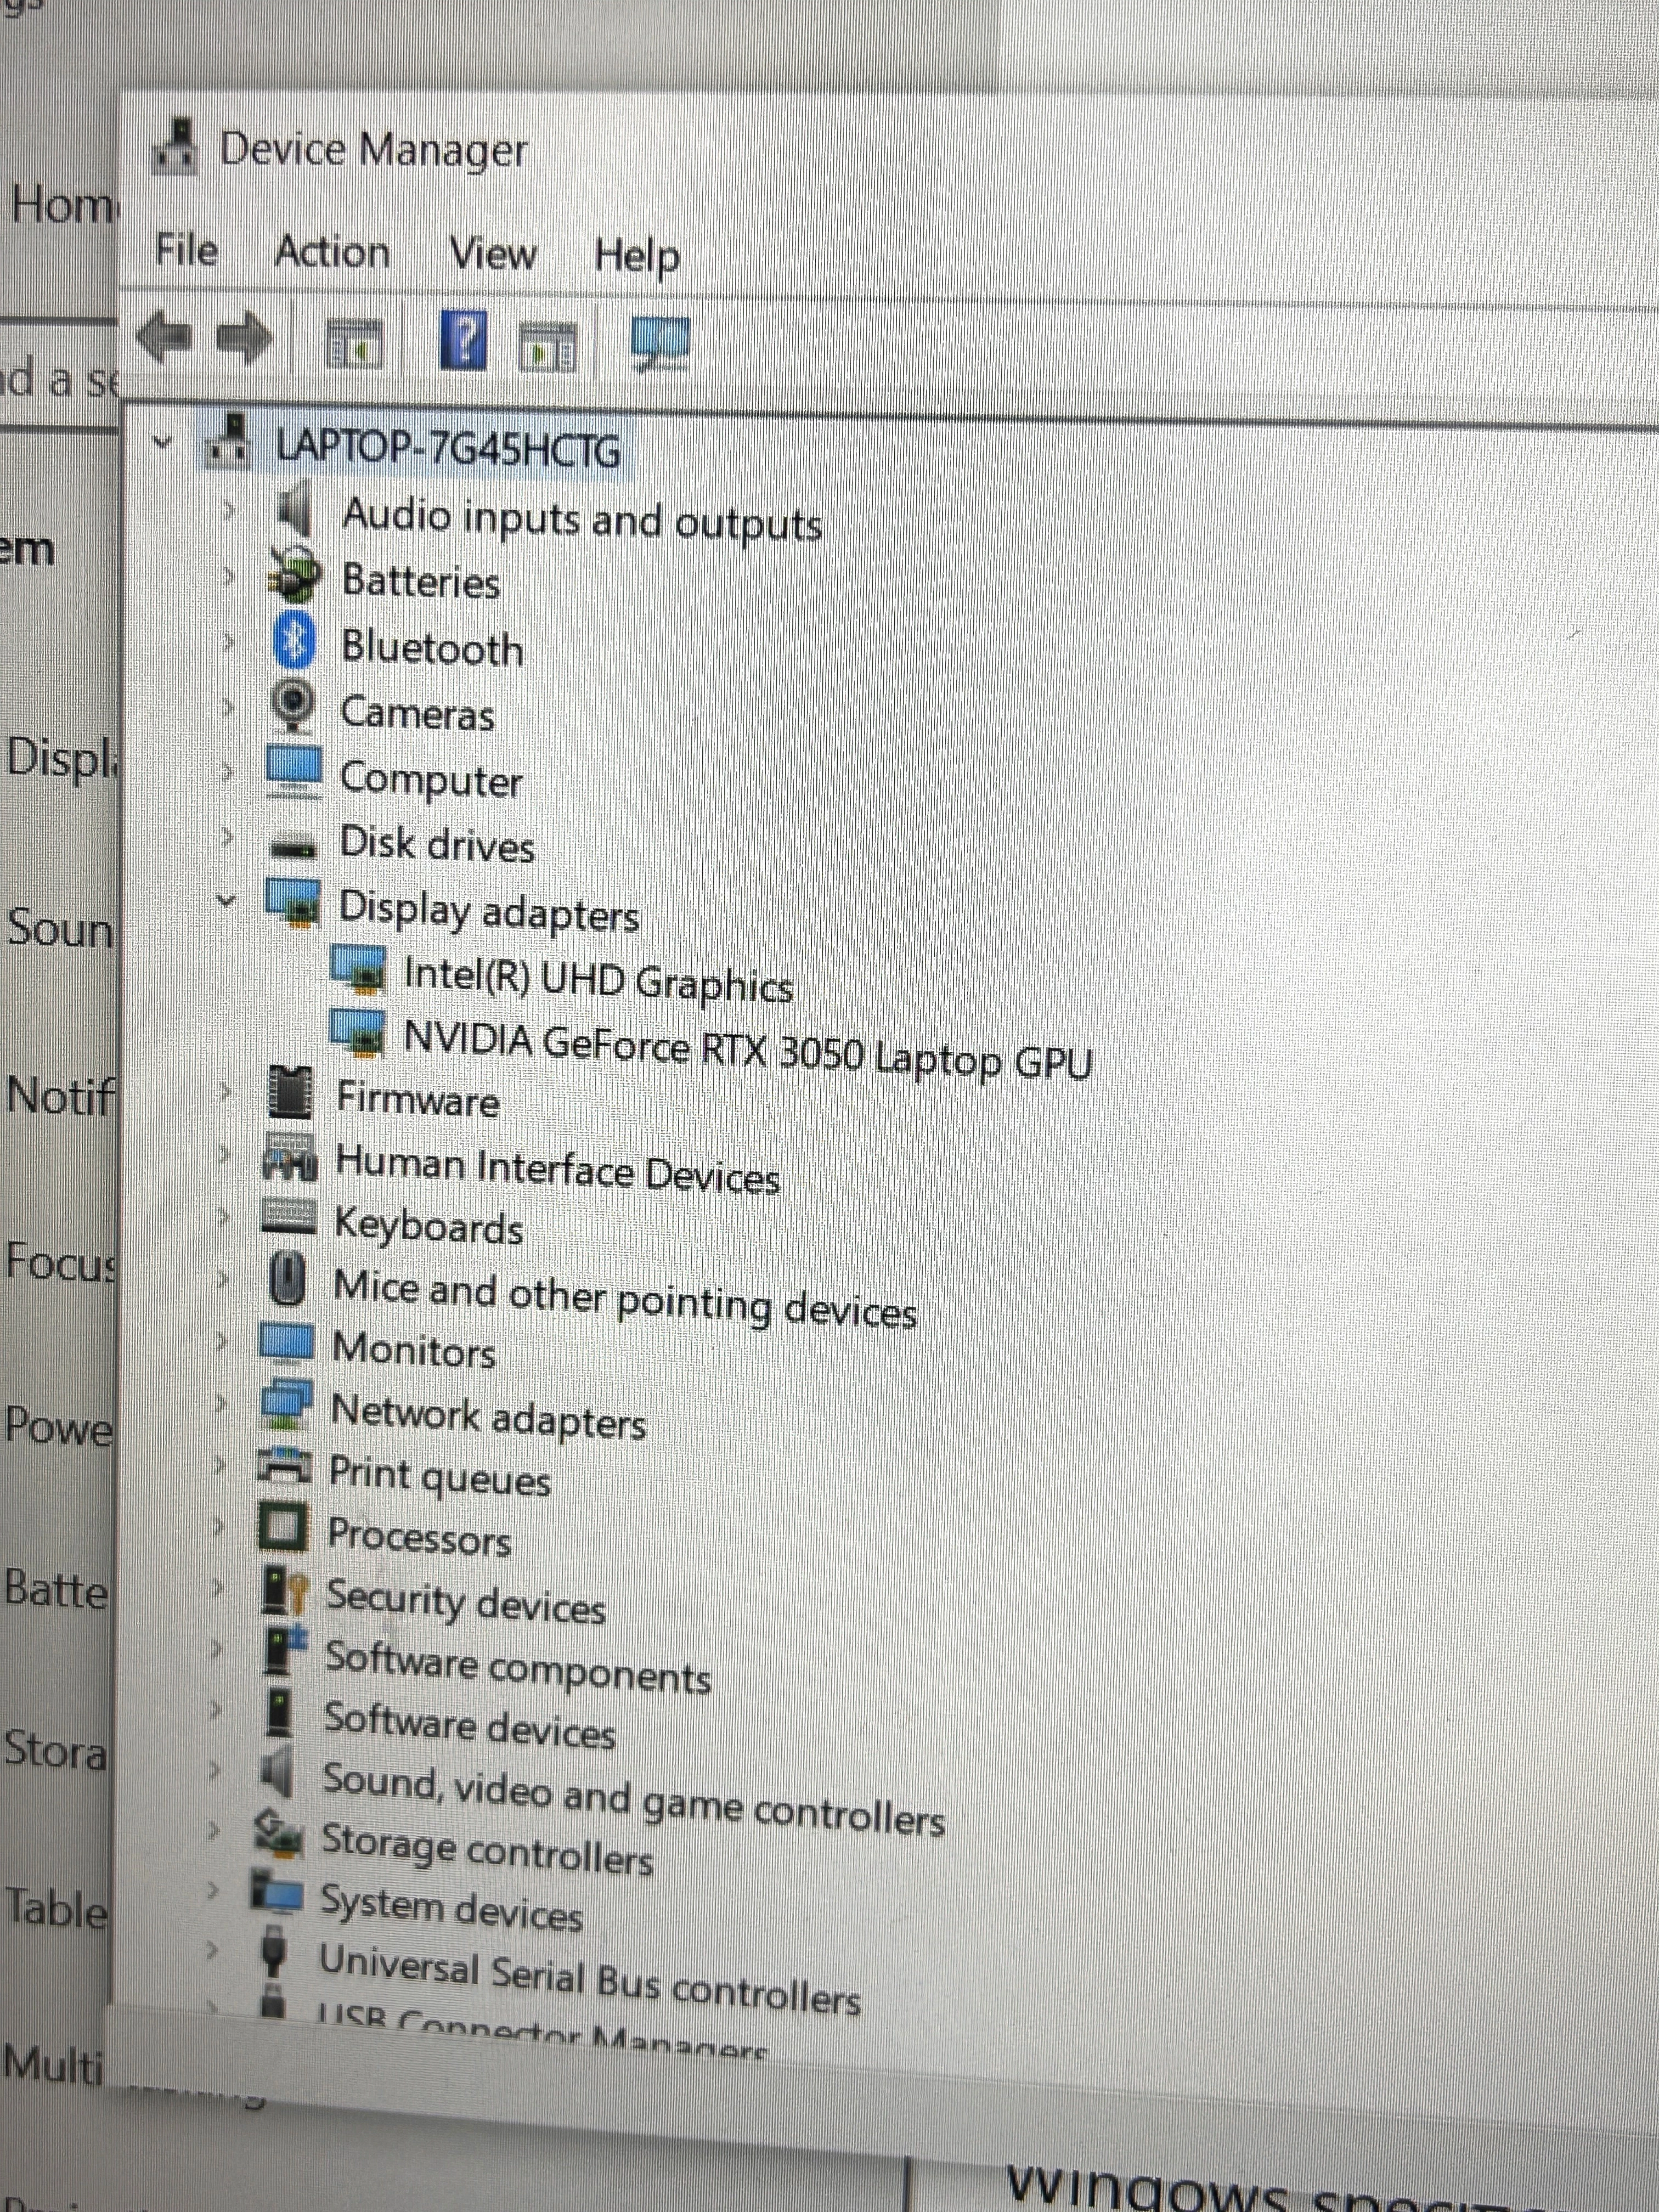Click the Disk drives icon
Screen dimensions: 1659x2212
click(293, 847)
